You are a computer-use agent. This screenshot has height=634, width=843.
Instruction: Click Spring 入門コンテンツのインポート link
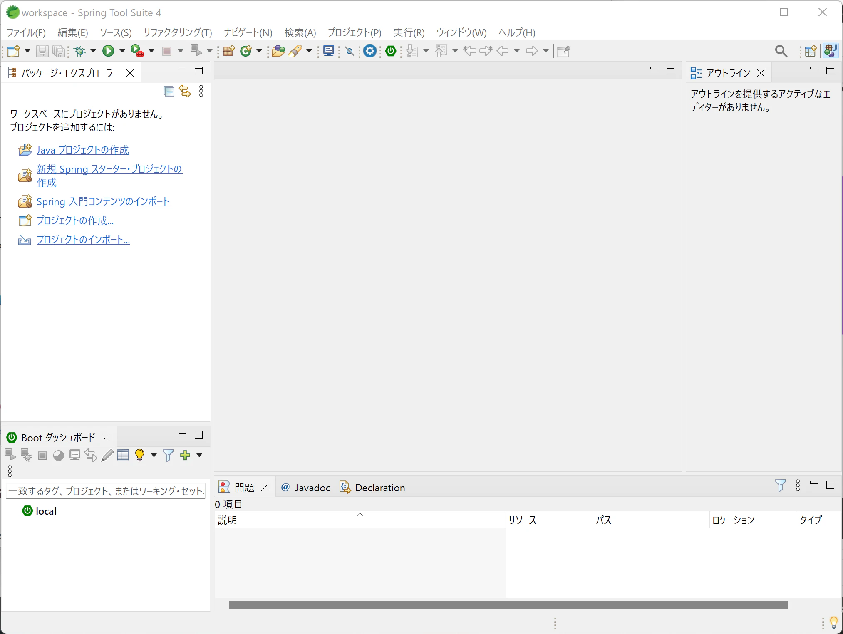pos(103,201)
